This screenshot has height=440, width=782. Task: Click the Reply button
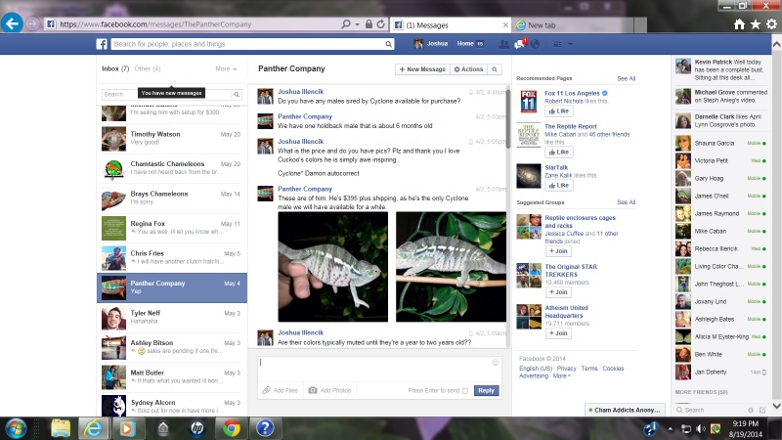(486, 390)
